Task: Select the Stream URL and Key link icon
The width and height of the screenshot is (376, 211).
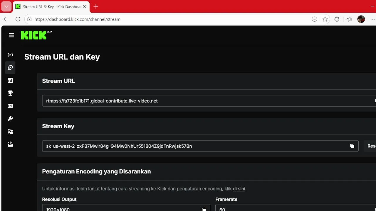Action: [10, 68]
